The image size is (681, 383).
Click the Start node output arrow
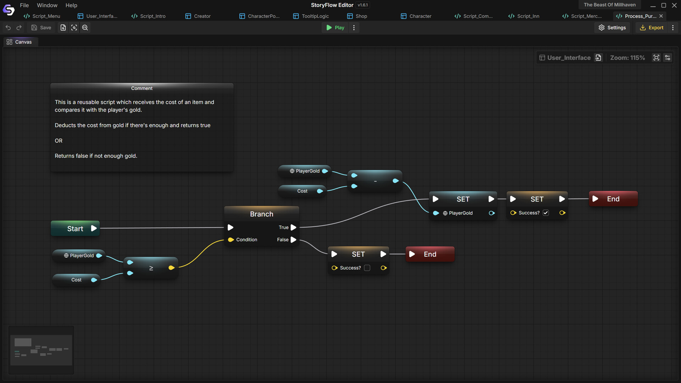click(94, 228)
